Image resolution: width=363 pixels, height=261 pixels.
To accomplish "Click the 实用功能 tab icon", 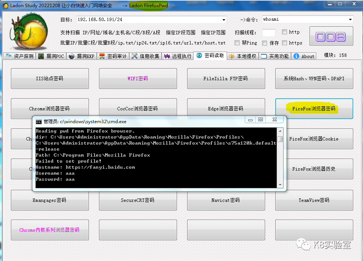I will pyautogui.click(x=264, y=56).
